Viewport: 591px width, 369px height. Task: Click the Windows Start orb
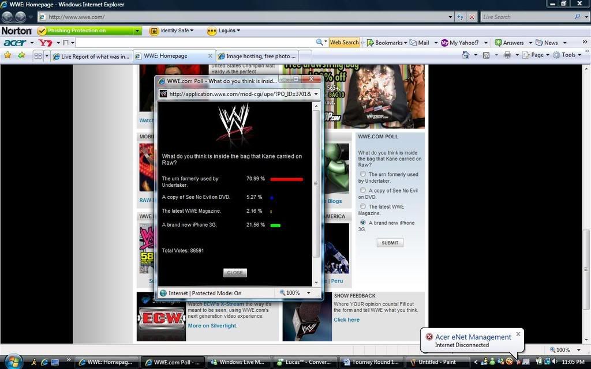coord(13,362)
